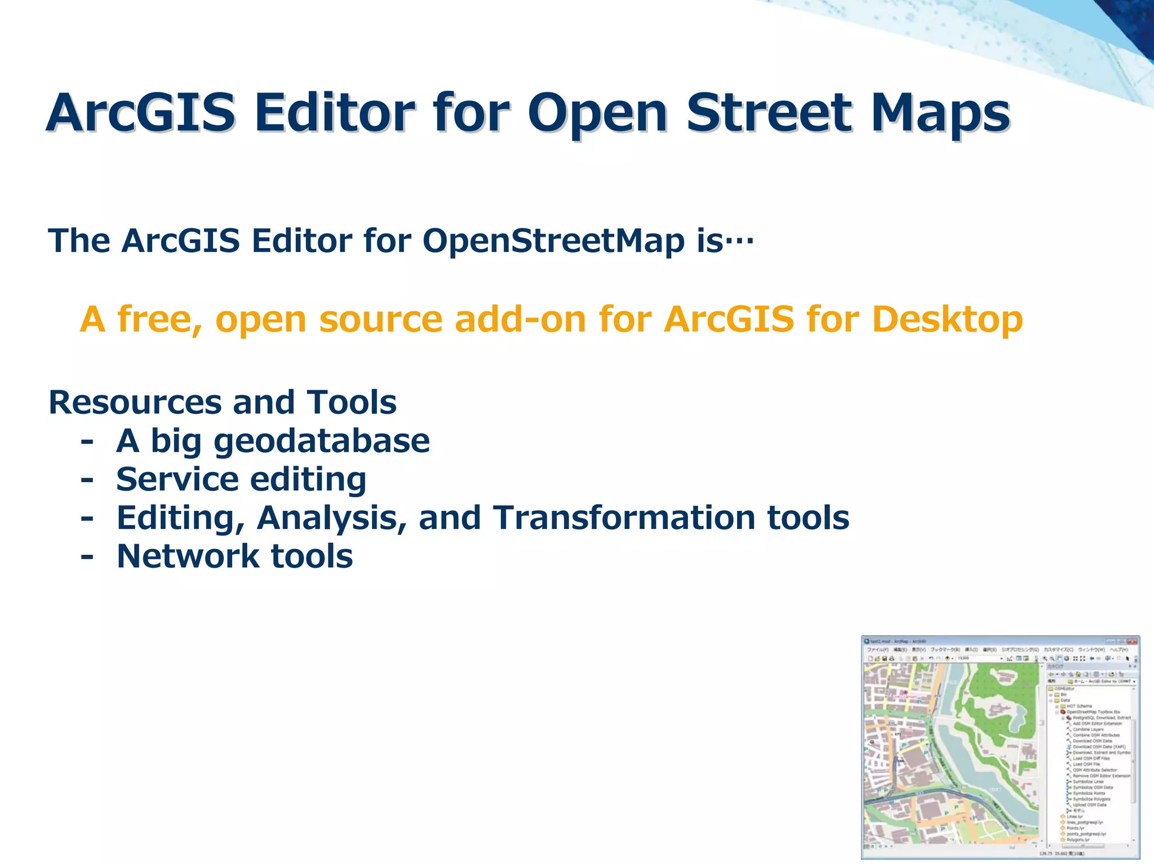Open the Add Data dropdown arrow
The image size is (1154, 866).
[952, 659]
